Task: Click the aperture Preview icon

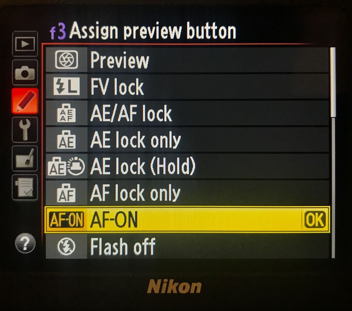Action: click(x=66, y=60)
